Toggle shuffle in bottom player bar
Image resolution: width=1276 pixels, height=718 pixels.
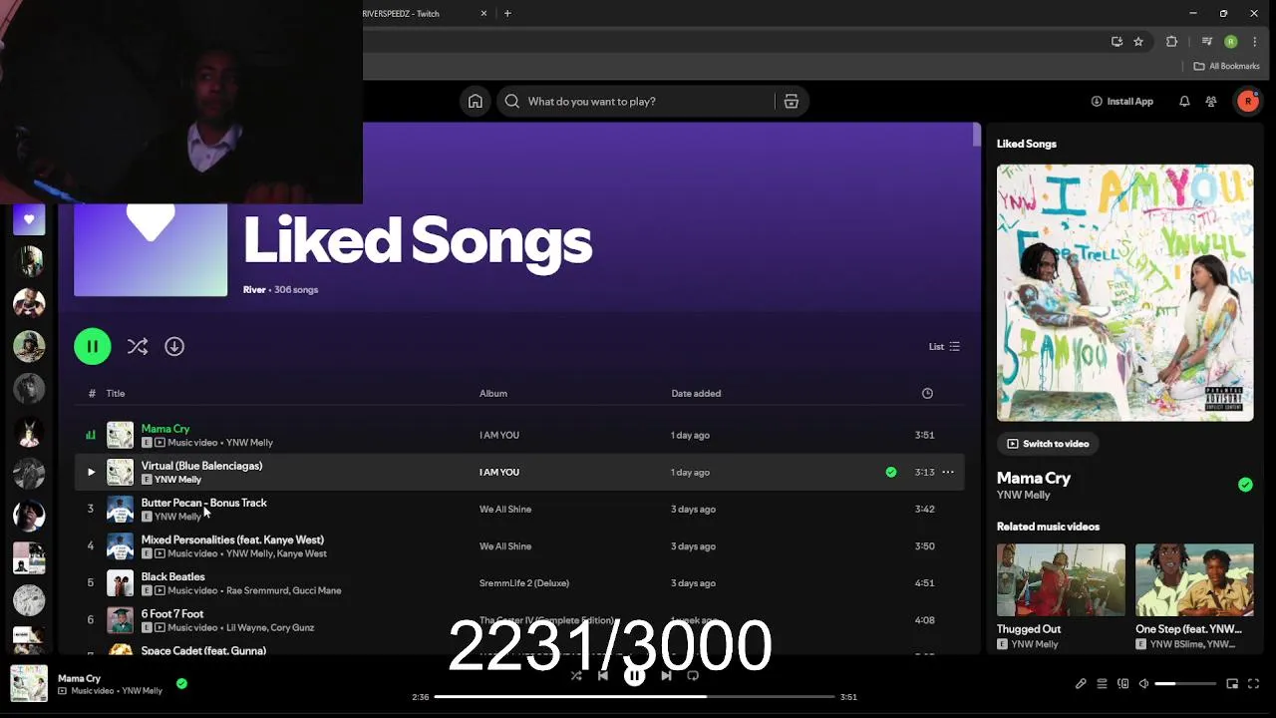pyautogui.click(x=576, y=675)
